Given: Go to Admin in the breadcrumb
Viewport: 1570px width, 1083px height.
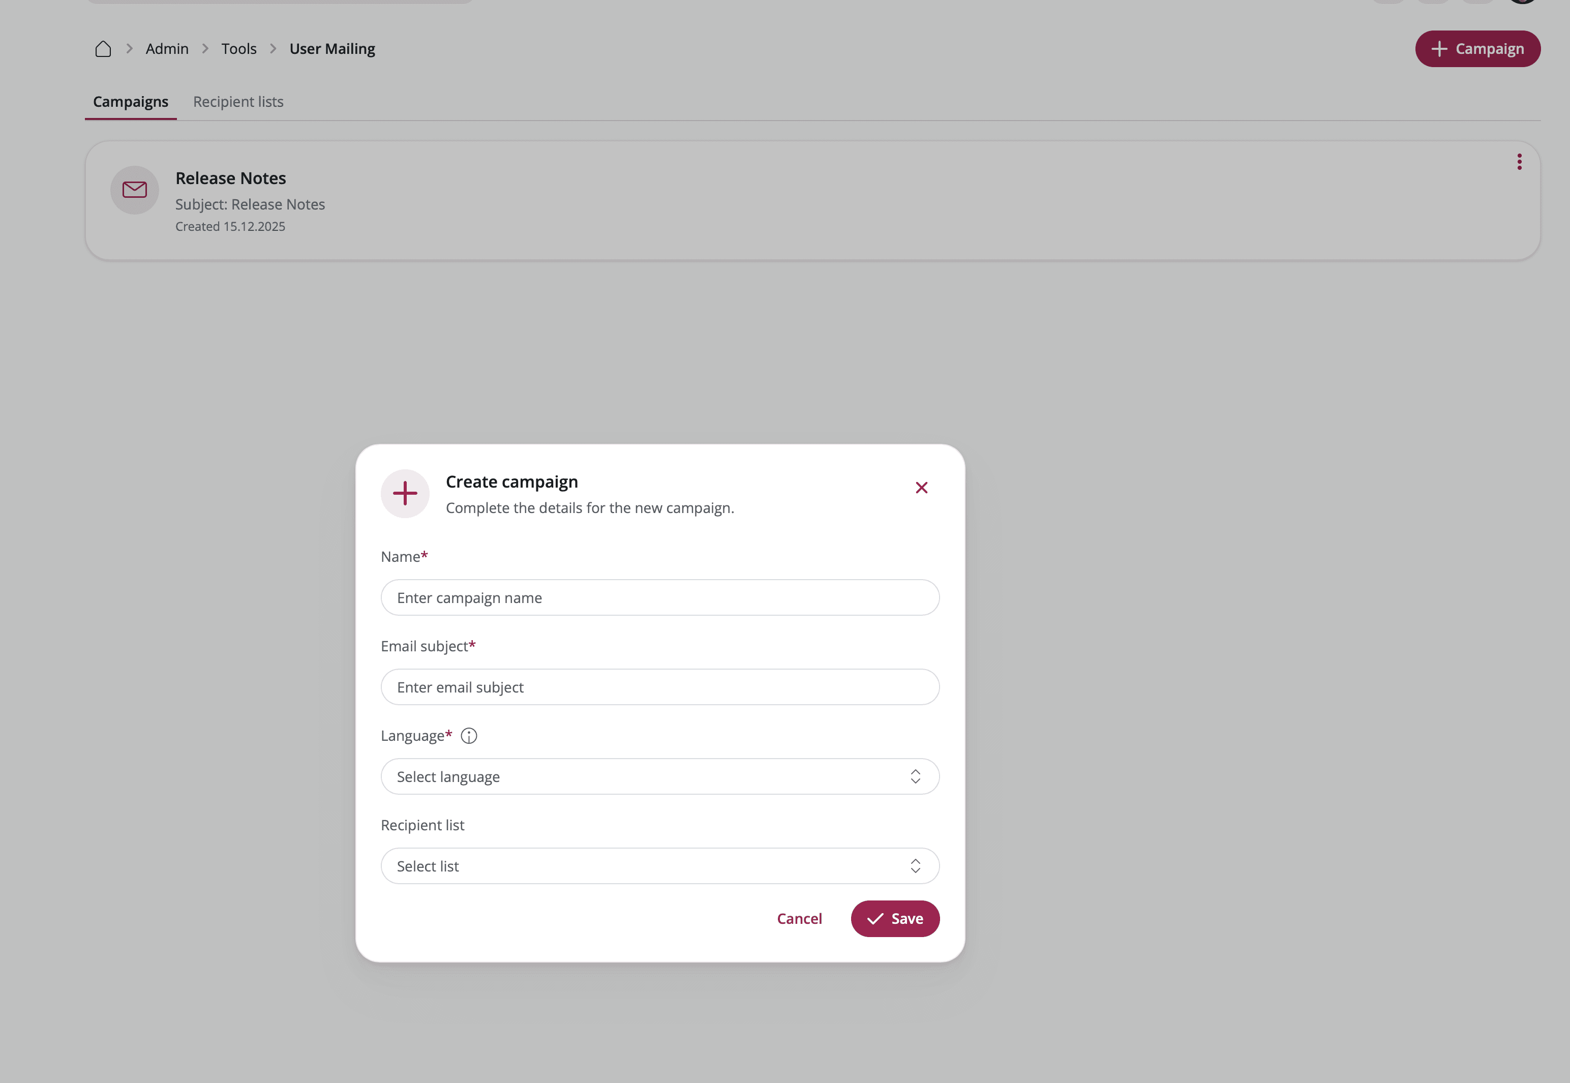Looking at the screenshot, I should pyautogui.click(x=167, y=49).
